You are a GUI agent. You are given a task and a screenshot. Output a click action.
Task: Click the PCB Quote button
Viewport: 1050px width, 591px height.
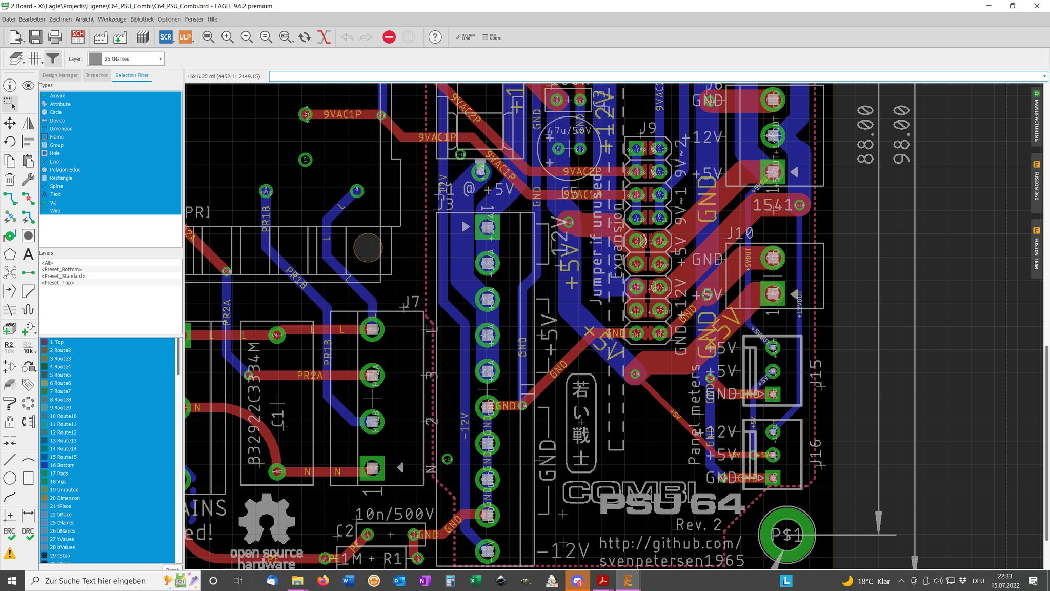click(492, 37)
